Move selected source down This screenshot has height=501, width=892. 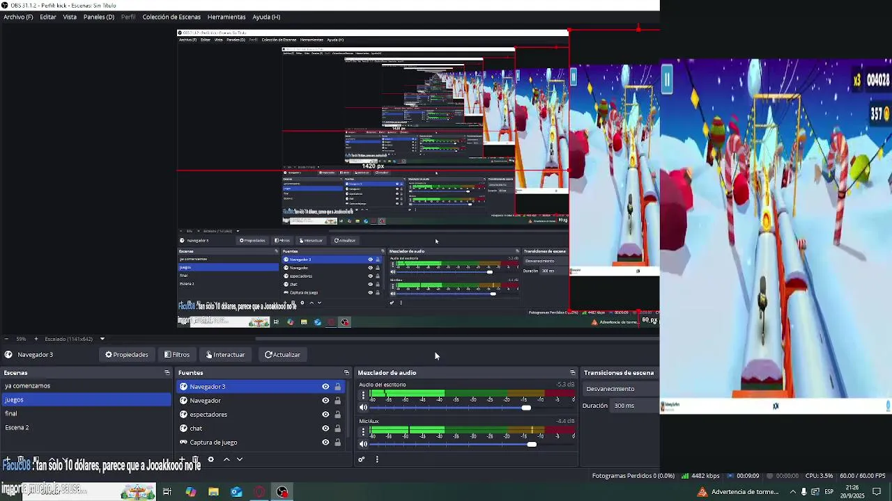[240, 459]
